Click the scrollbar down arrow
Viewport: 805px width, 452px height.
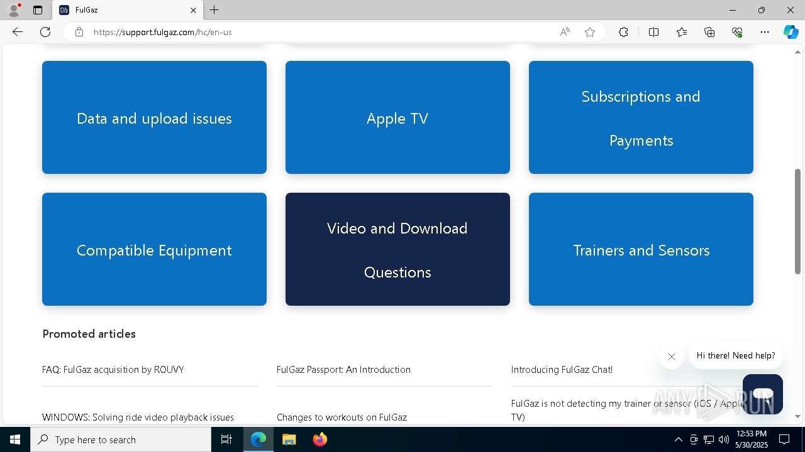pos(798,416)
